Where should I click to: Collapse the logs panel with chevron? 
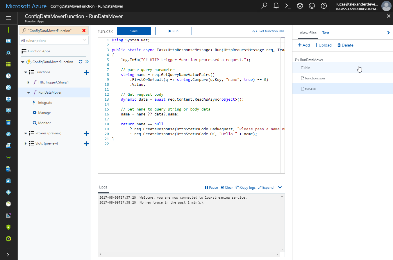coord(280,187)
